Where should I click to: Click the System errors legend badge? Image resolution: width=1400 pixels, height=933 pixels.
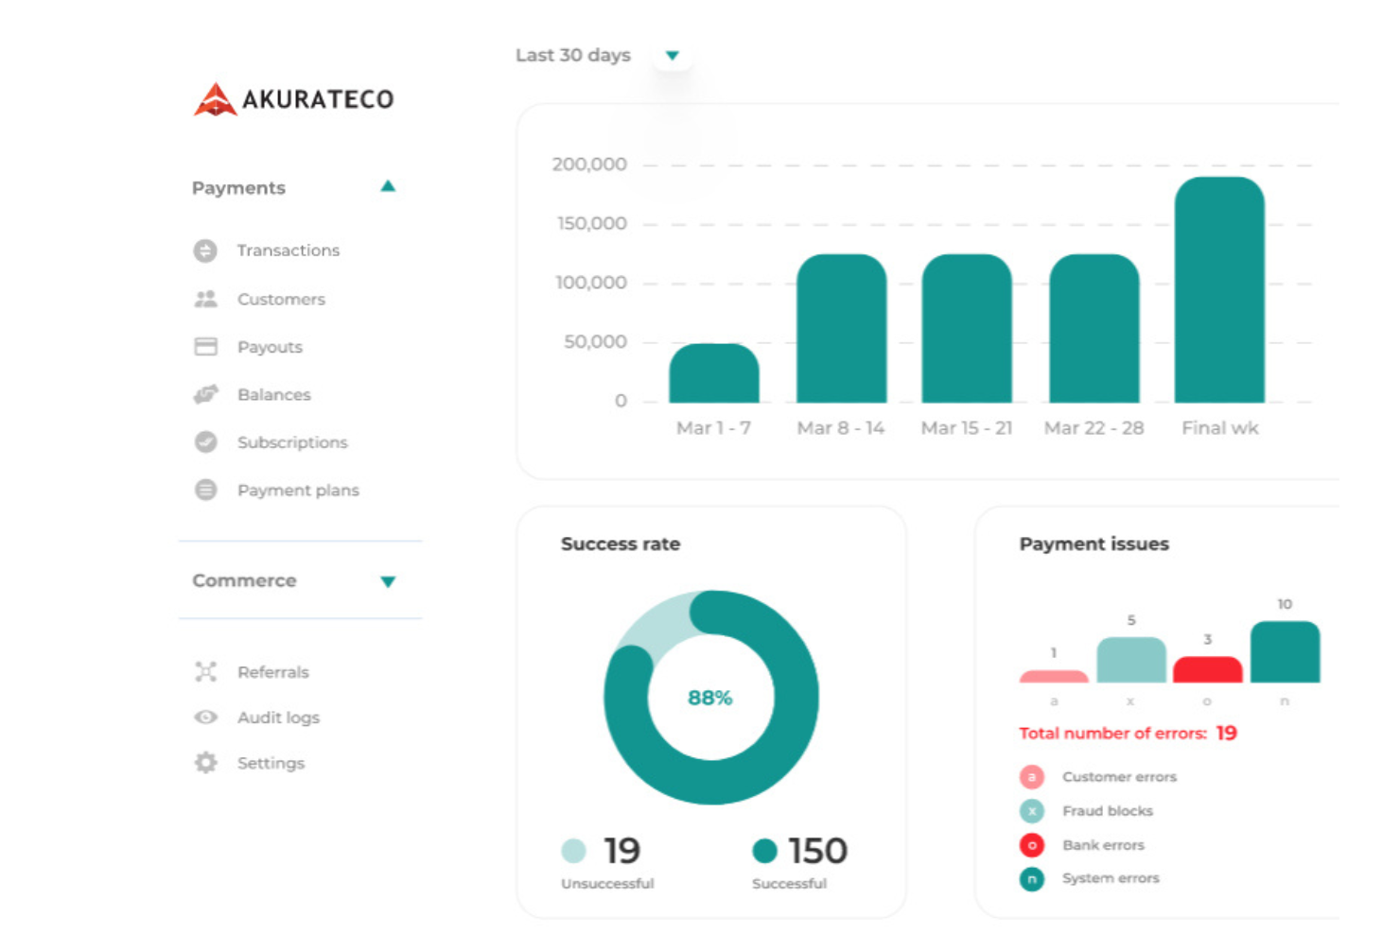pos(1032,879)
